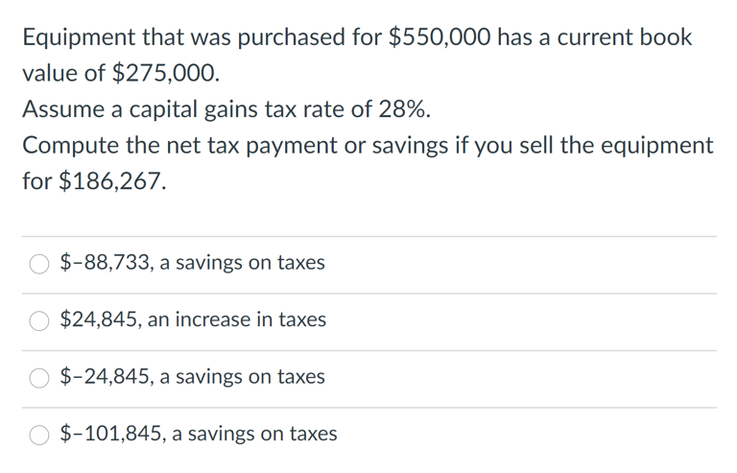Click the "$-88,733, a savings on taxes" label
This screenshot has height=473, width=737.
tap(192, 263)
